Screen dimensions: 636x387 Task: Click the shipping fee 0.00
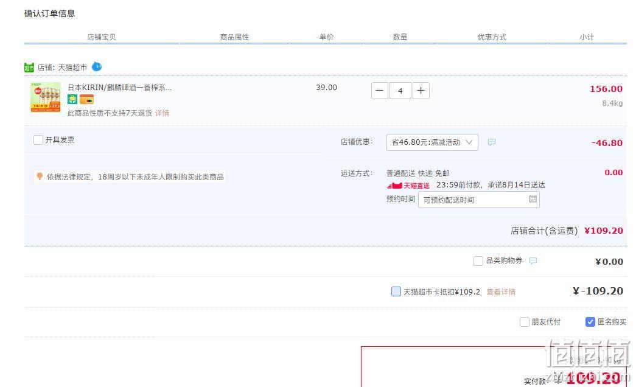[613, 172]
